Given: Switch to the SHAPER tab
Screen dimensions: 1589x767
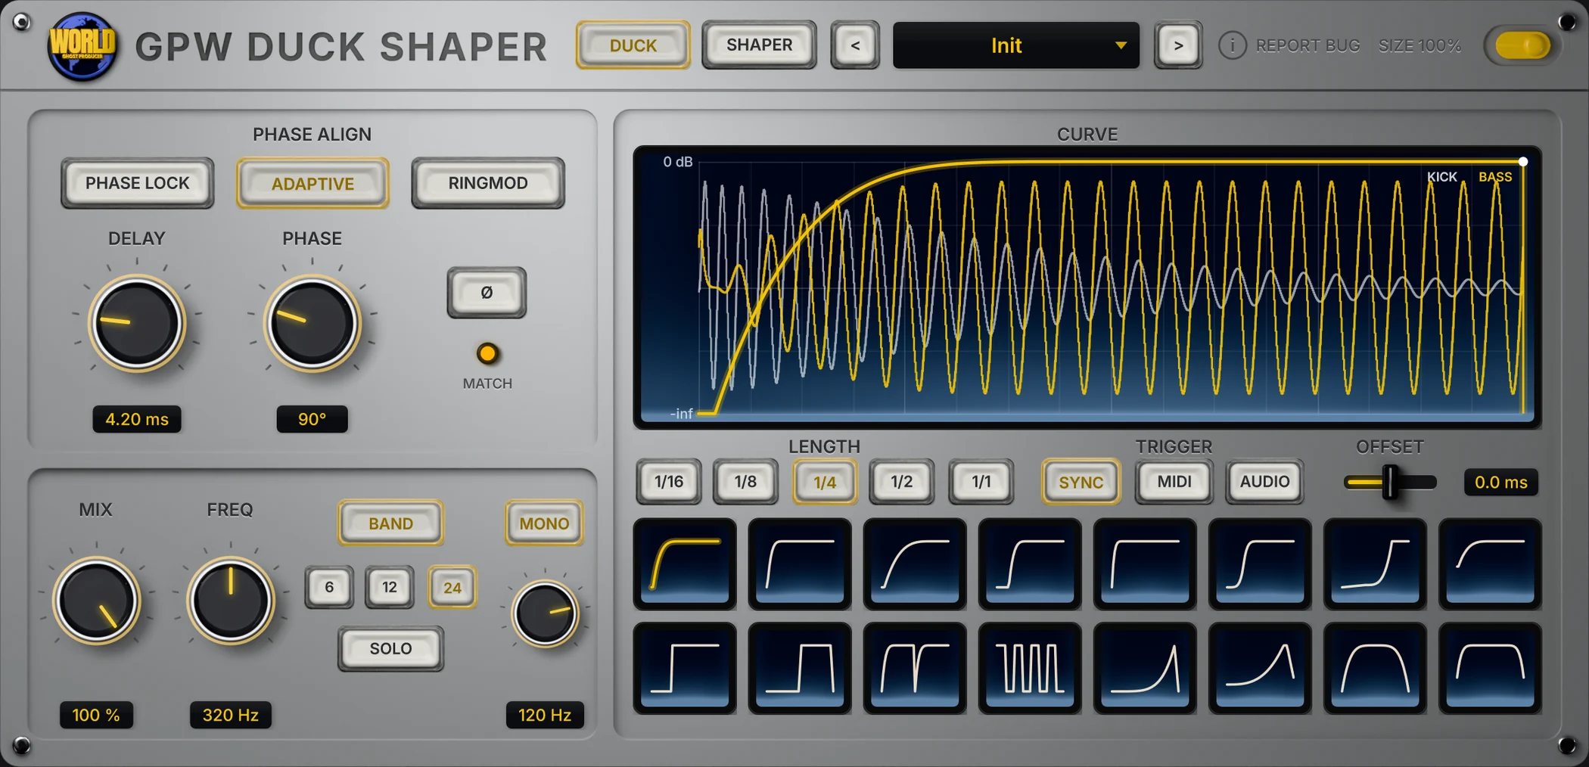Looking at the screenshot, I should click(x=759, y=45).
